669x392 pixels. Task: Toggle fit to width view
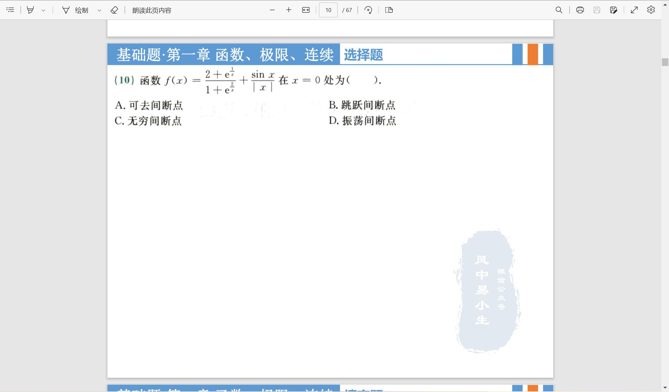pyautogui.click(x=306, y=10)
